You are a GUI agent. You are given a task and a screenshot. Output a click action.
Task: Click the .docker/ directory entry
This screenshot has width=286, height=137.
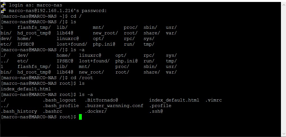click(96, 111)
